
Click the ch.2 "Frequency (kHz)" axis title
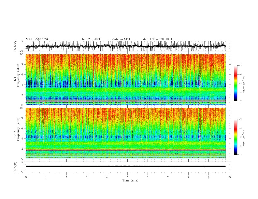pos(19,129)
